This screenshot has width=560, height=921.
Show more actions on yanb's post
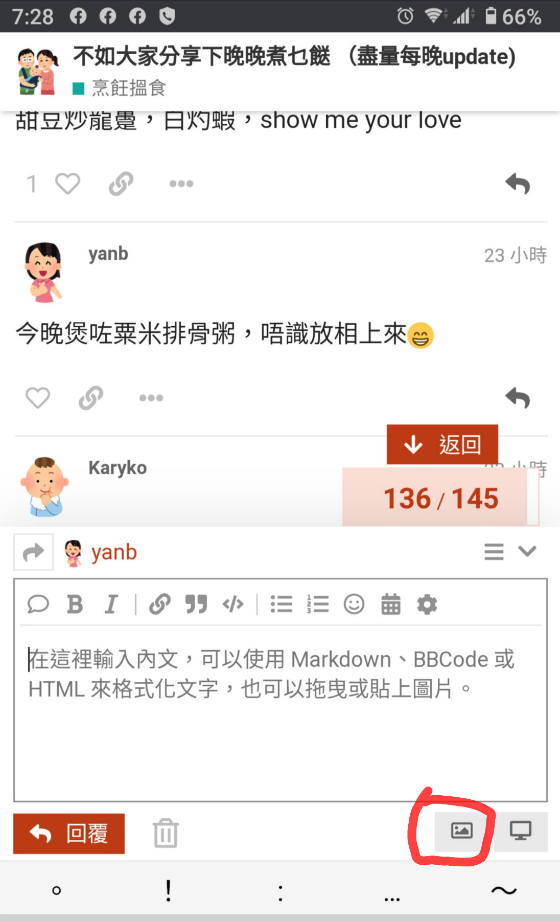point(151,398)
